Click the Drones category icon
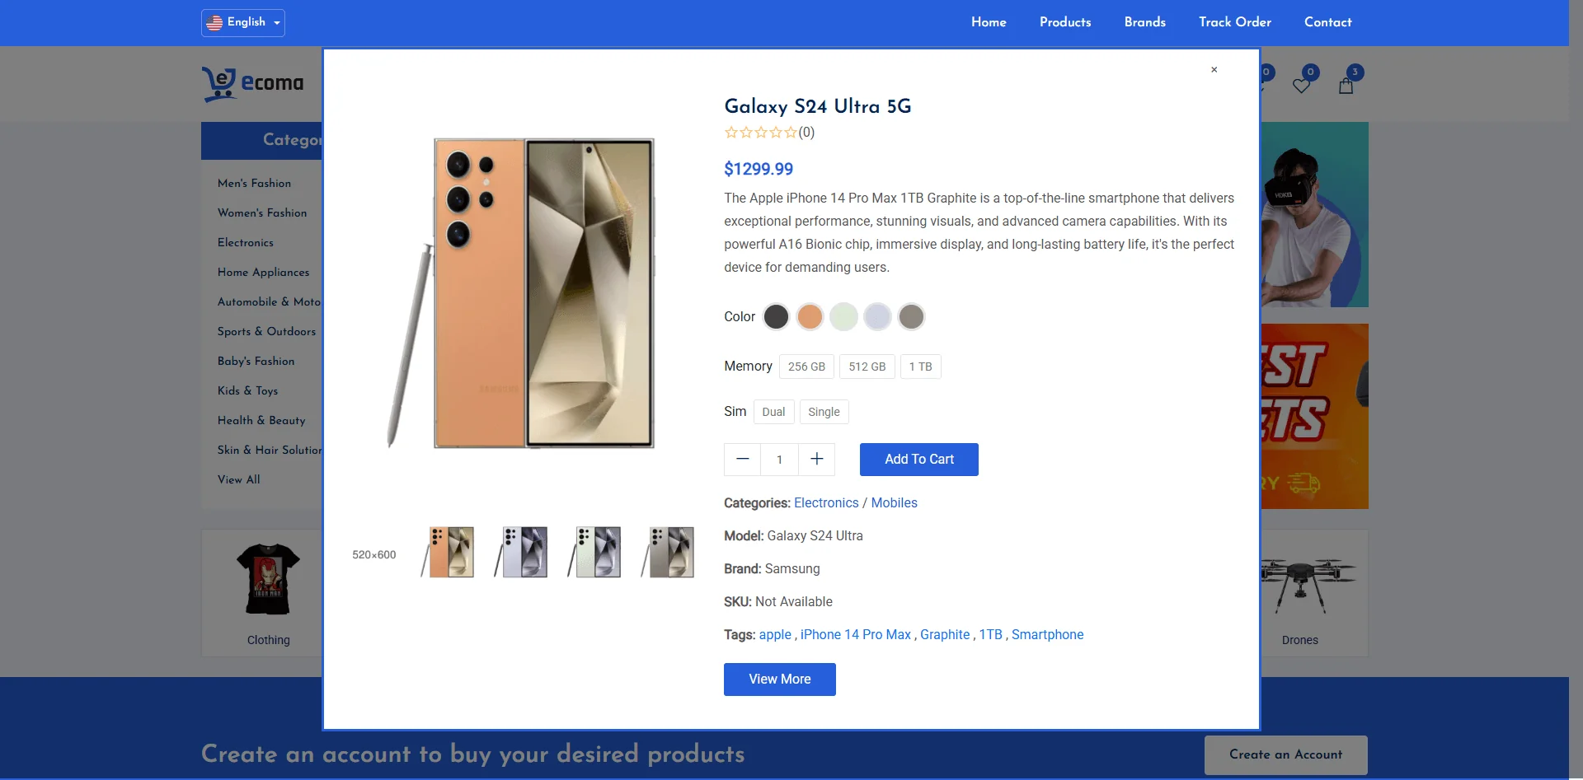The image size is (1583, 780). [1300, 585]
